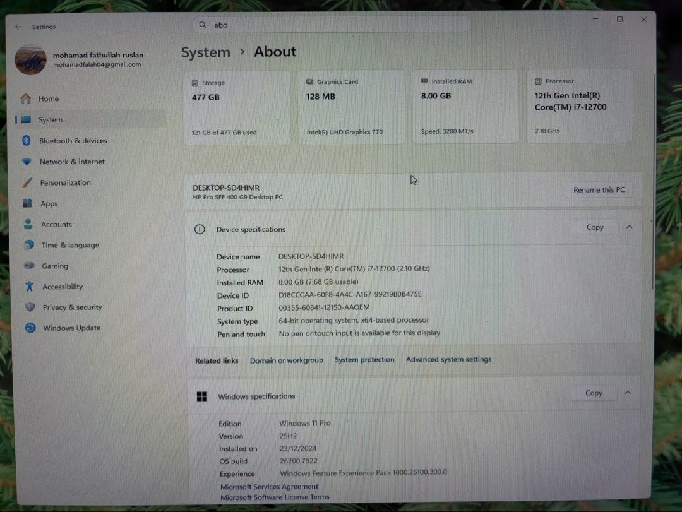The width and height of the screenshot is (682, 512).
Task: Open Bluetooth & devices settings
Action: (73, 141)
